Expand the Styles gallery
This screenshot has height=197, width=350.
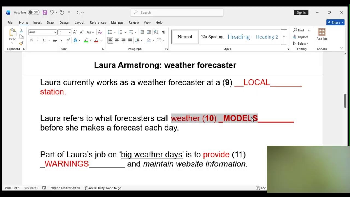[284, 37]
